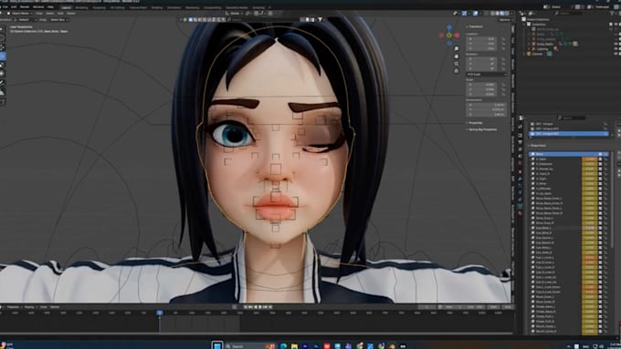The width and height of the screenshot is (621, 349).
Task: Open Microsoft Edge from taskbar
Action: [x=284, y=346]
